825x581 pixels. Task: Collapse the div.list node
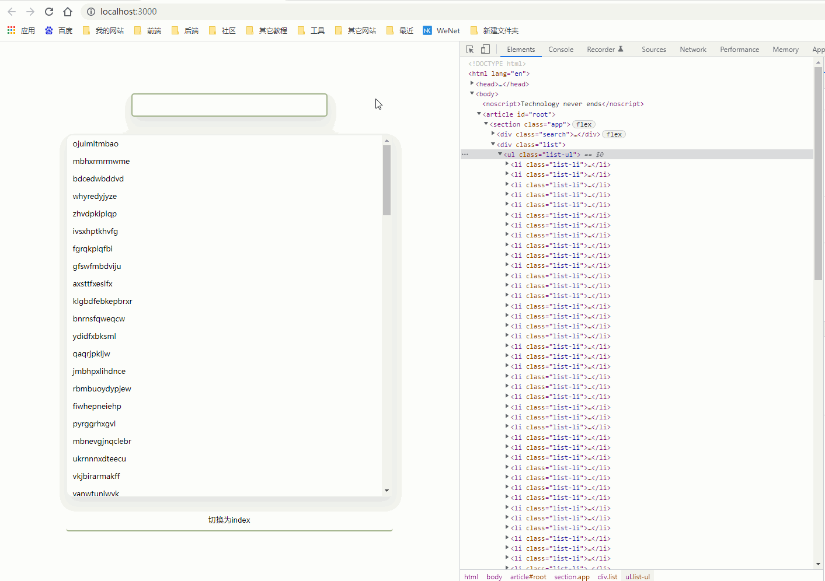tap(493, 144)
